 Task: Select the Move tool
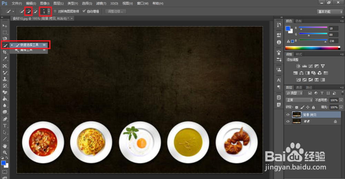(4, 26)
